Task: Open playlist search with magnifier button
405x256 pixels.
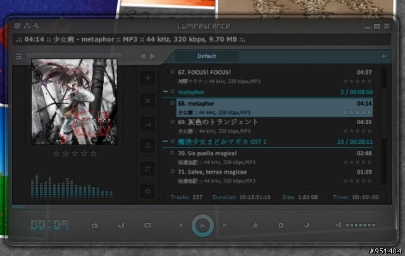Action: pos(147,191)
